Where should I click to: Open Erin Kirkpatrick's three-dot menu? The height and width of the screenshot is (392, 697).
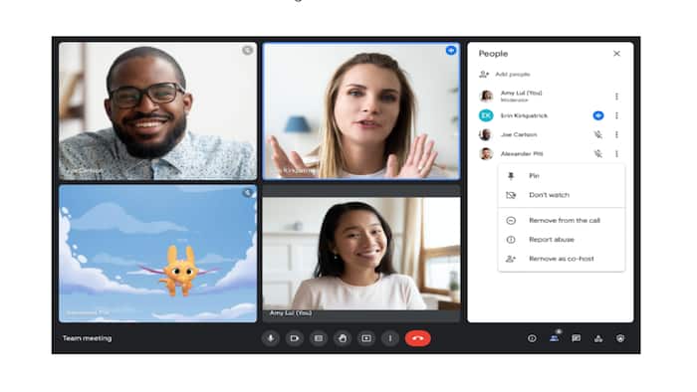click(616, 115)
